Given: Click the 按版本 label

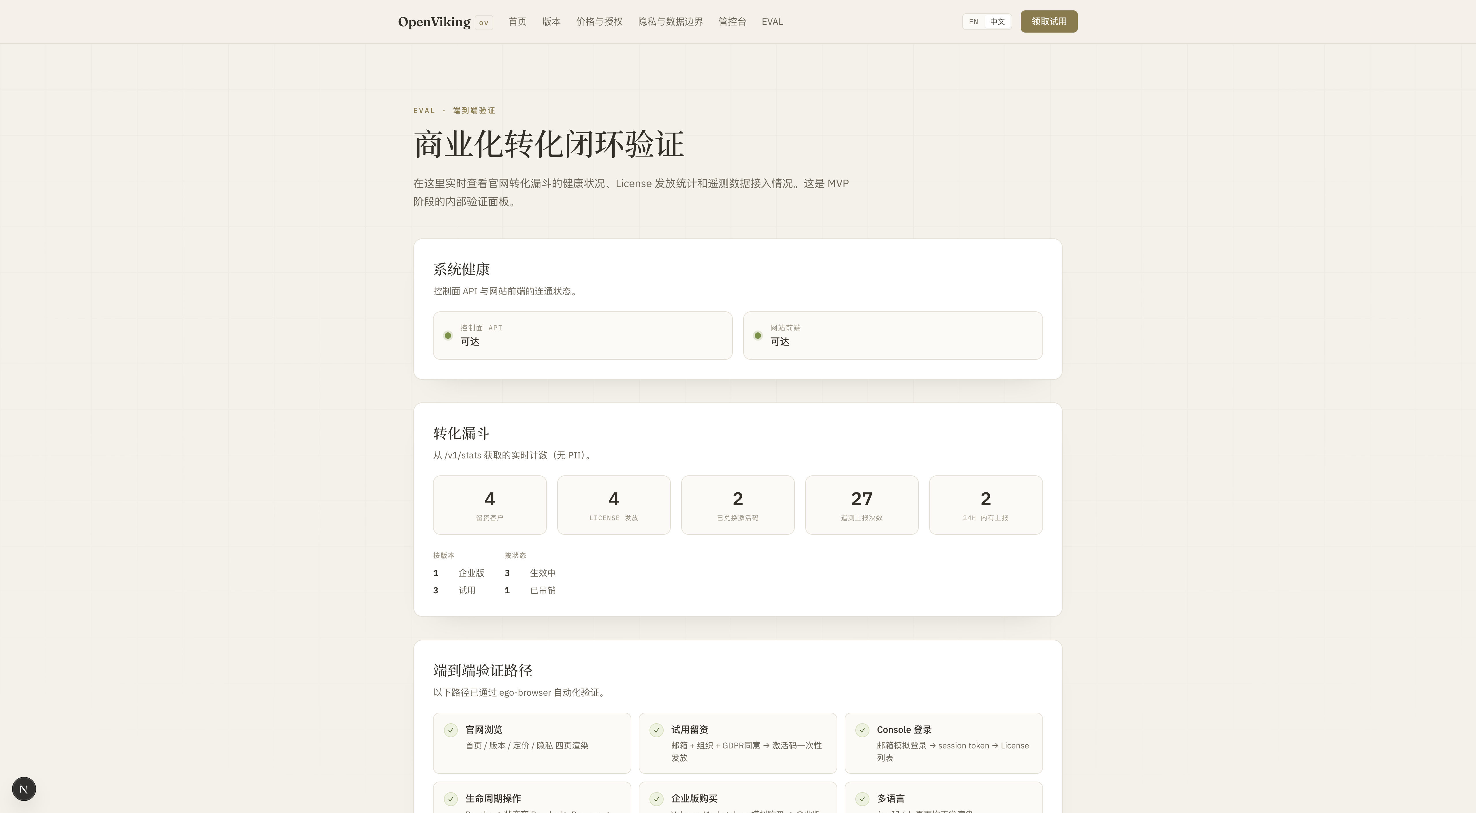Looking at the screenshot, I should 444,556.
